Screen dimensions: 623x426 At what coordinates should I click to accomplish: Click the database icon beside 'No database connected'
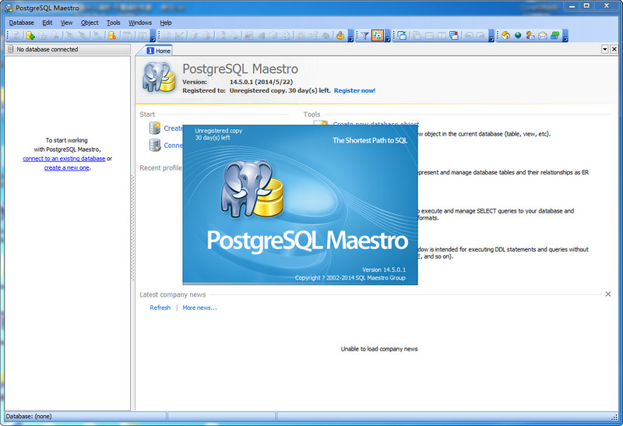[9, 50]
